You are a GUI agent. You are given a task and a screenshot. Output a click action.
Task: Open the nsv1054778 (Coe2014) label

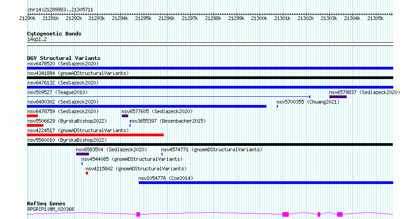(166, 178)
